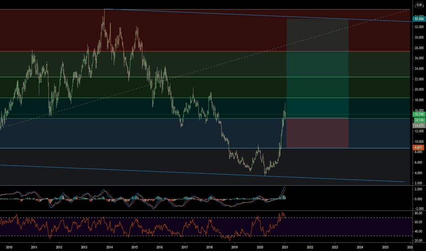Click the 2018 label on the time axis

coord(209,247)
